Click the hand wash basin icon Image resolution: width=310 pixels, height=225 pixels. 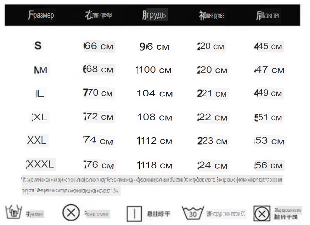click(x=14, y=212)
